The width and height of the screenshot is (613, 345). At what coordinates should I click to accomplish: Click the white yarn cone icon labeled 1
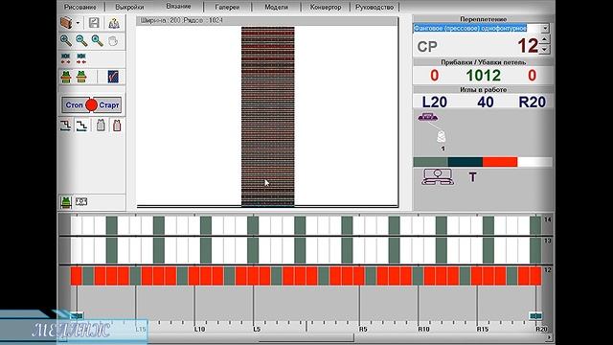[442, 136]
